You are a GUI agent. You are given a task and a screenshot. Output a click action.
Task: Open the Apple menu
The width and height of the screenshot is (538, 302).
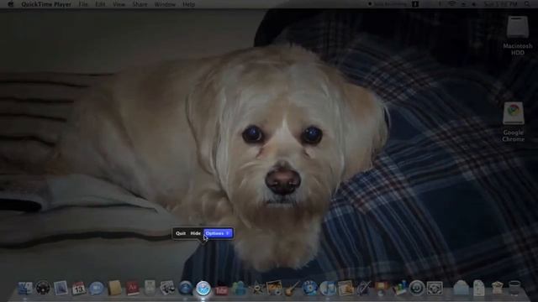(11, 4)
